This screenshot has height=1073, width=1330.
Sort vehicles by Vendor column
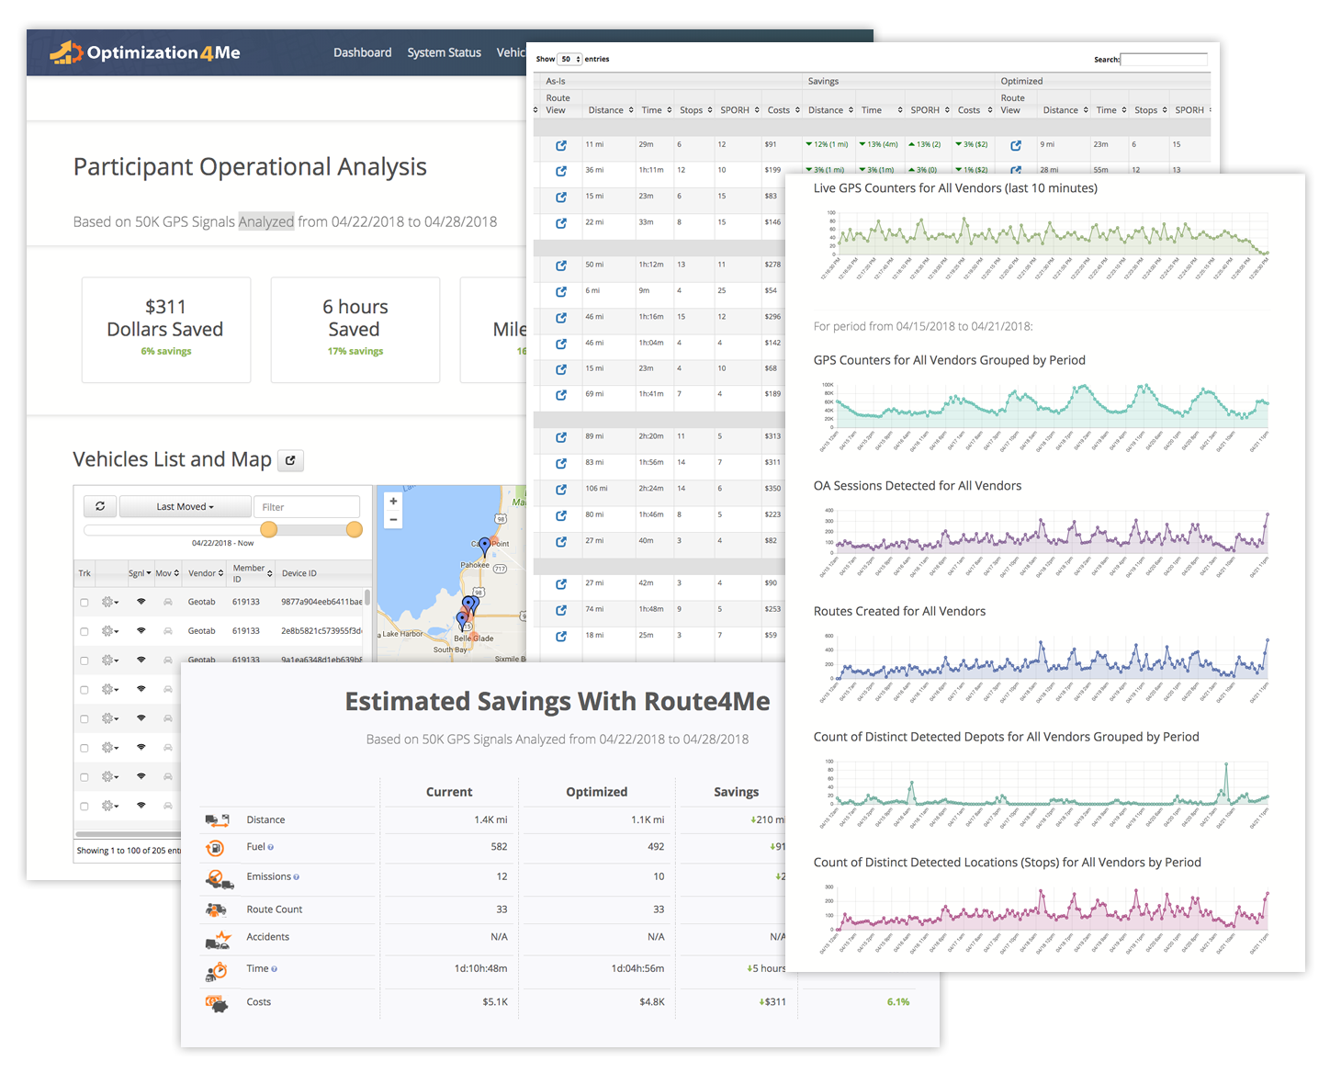point(206,573)
